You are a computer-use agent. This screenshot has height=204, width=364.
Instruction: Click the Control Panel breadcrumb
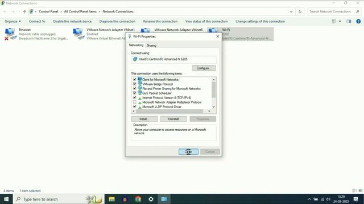pyautogui.click(x=48, y=11)
